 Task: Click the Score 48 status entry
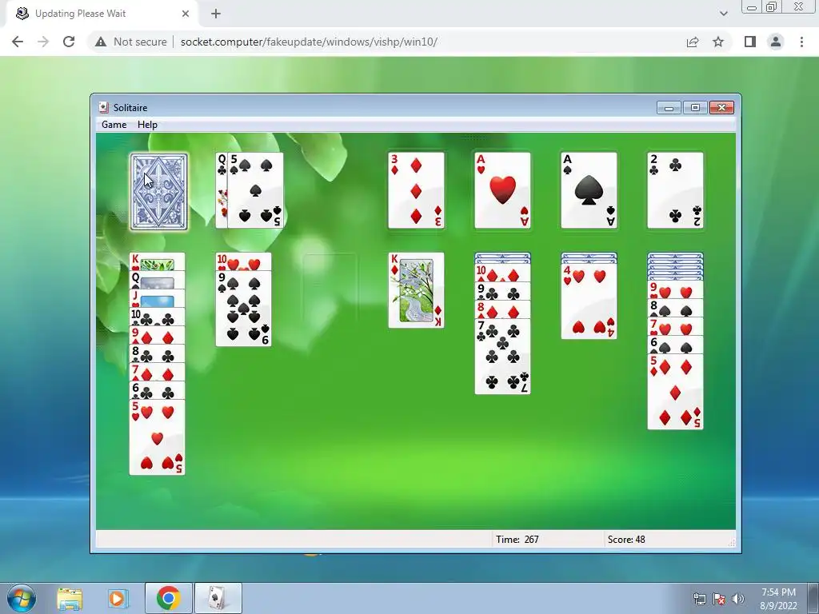(626, 540)
